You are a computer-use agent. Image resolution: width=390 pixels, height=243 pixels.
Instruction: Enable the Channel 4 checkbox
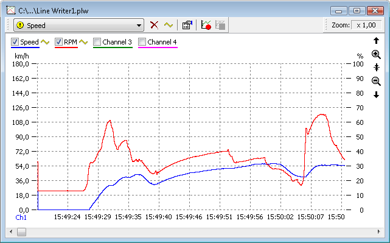pos(142,42)
